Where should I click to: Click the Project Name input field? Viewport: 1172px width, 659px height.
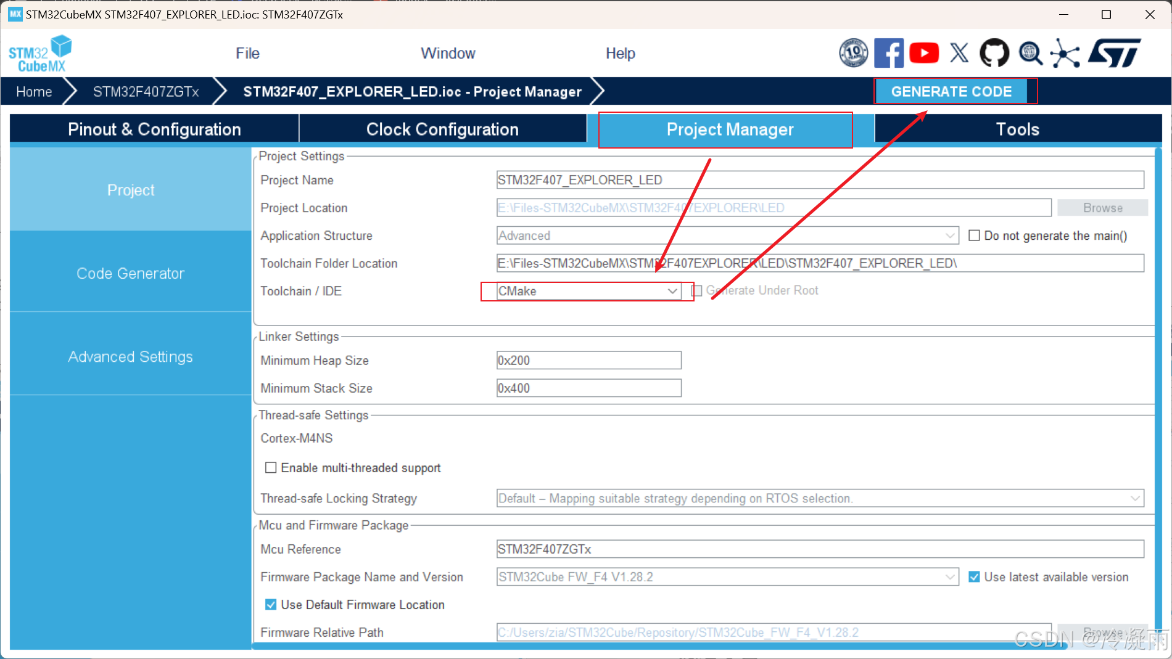pyautogui.click(x=820, y=180)
